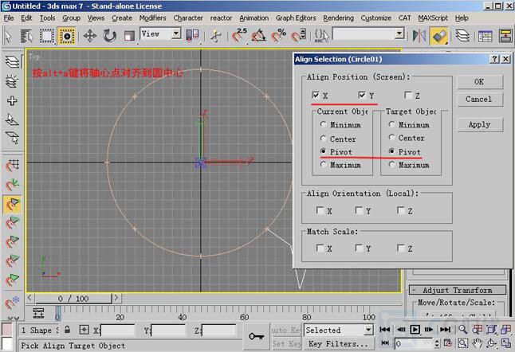Toggle Window/Crossing selection mode
Viewport: 515px width, 352px height.
tap(67, 36)
